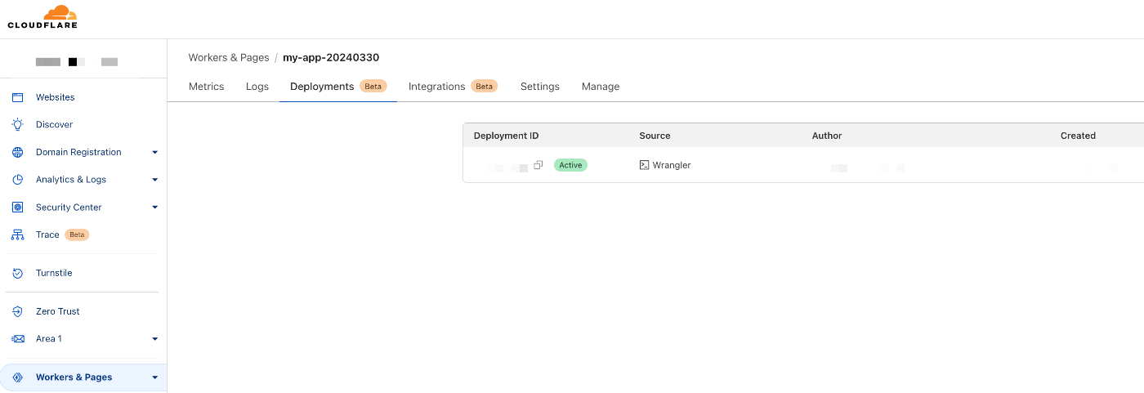Click the my-app-20240330 breadcrumb title
Screen dimensions: 1144x393
(331, 58)
